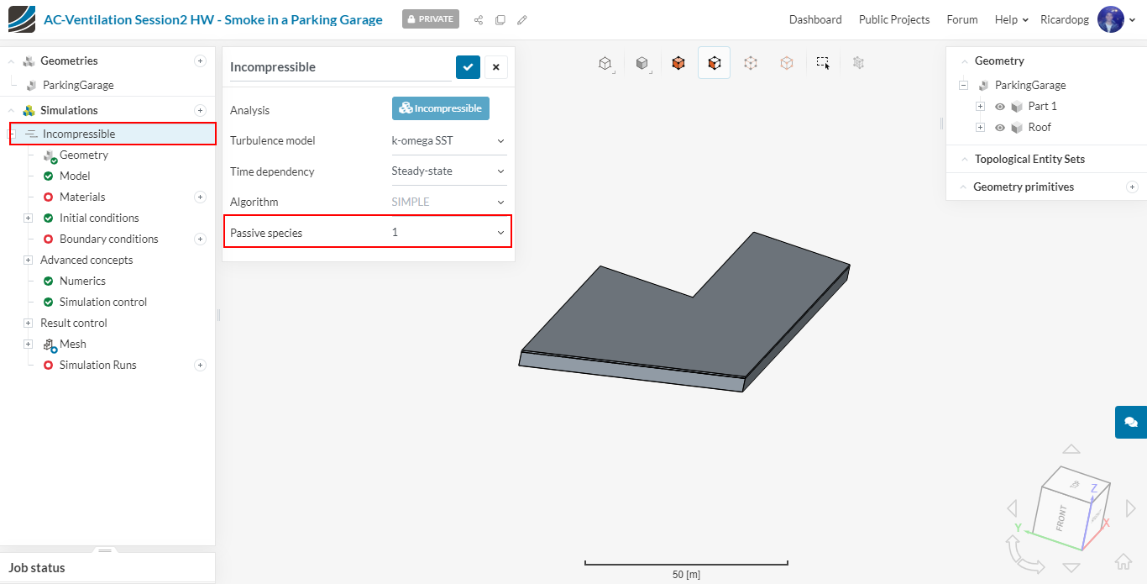Image resolution: width=1147 pixels, height=584 pixels.
Task: Open the Help menu
Action: click(x=1011, y=19)
